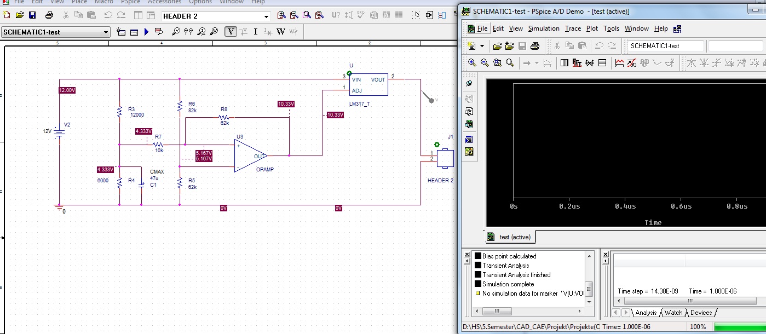Viewport: 766px width, 334px height.
Task: Click the new simulation profile icon
Action: [121, 32]
